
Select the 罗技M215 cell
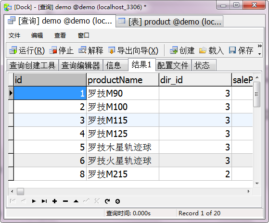[123, 174]
